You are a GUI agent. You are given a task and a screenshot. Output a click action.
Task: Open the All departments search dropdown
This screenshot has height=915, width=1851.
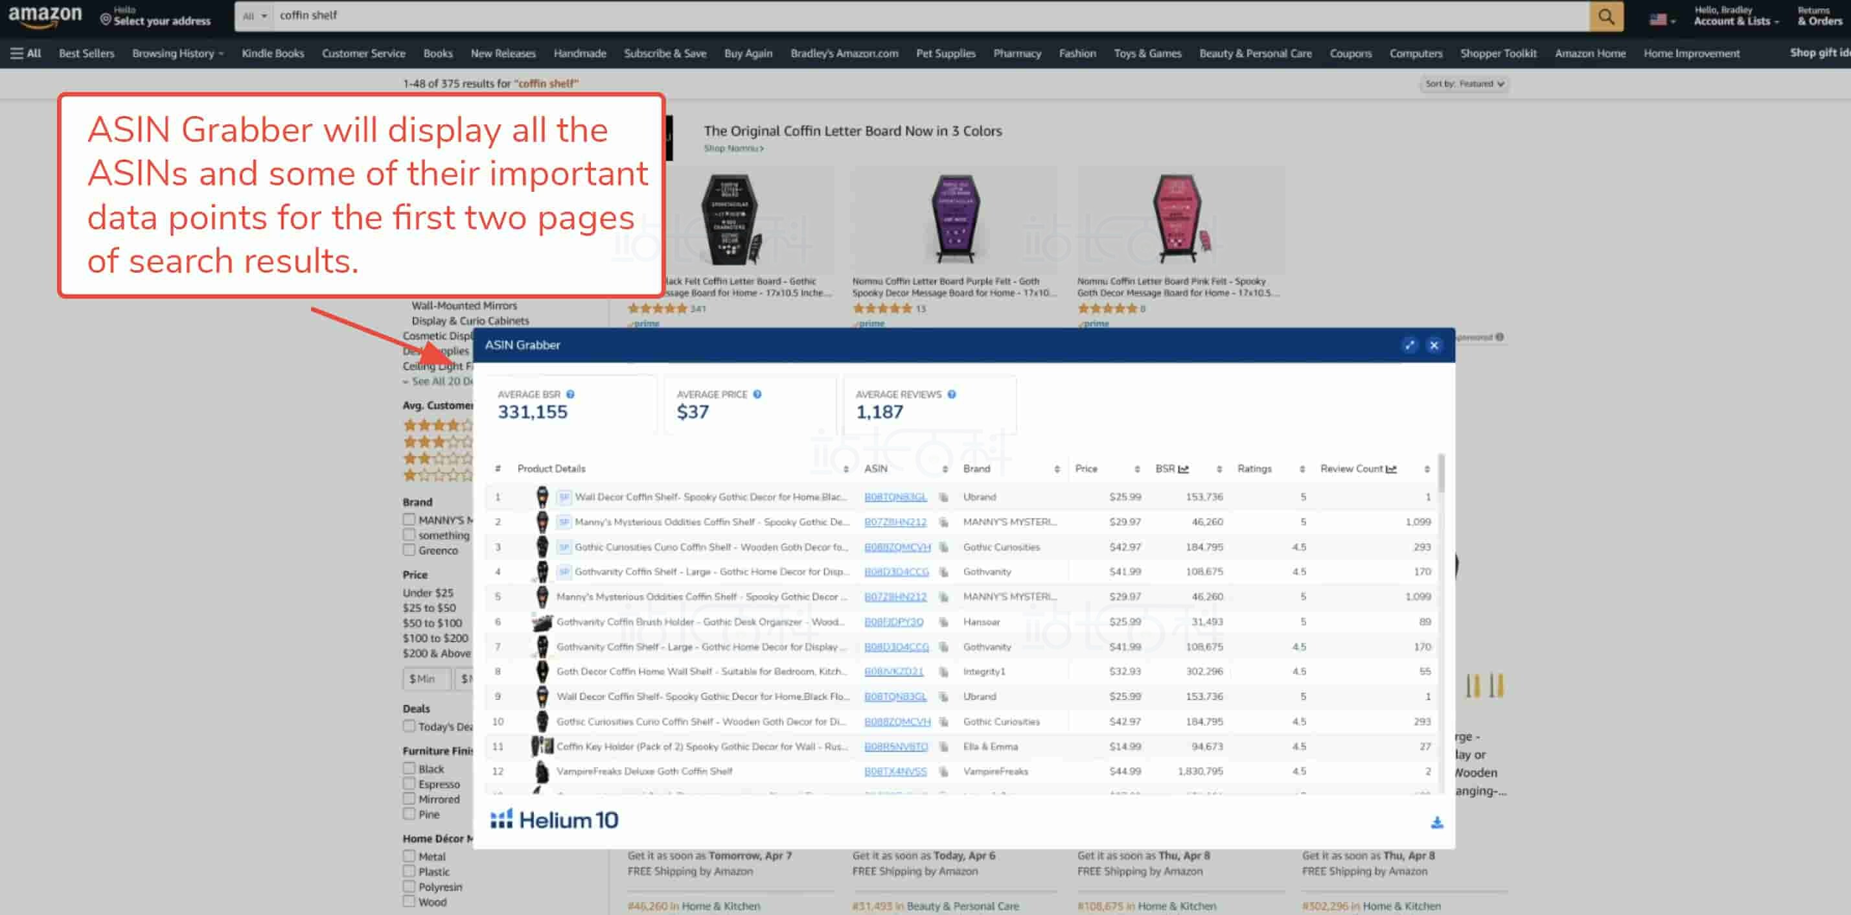254,16
